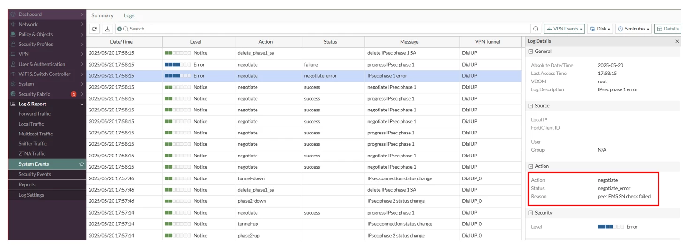Image resolution: width=689 pixels, height=245 pixels.
Task: Click the '2025-05-20' absolute date value
Action: pos(610,65)
